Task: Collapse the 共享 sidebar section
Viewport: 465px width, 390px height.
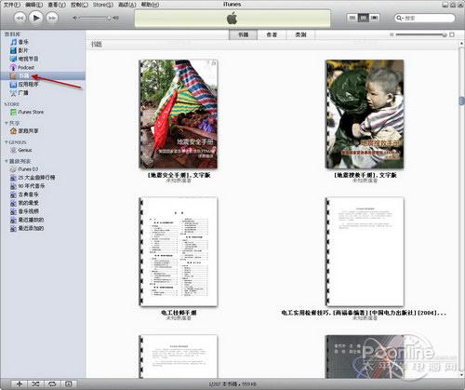Action: tap(6, 123)
